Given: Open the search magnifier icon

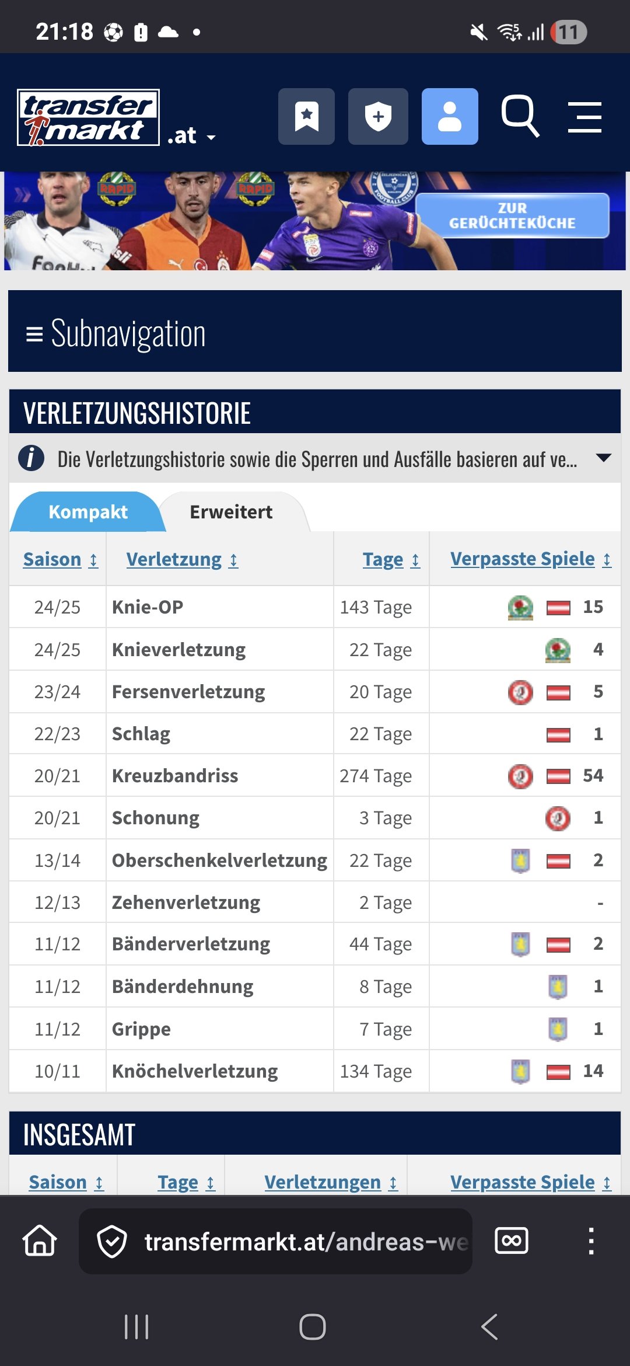Looking at the screenshot, I should click(x=520, y=116).
